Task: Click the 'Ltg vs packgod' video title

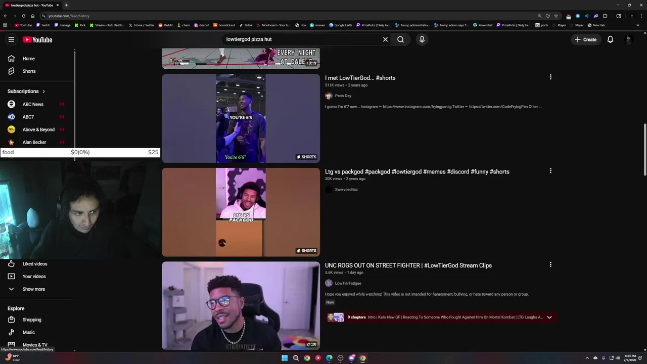Action: tap(417, 172)
